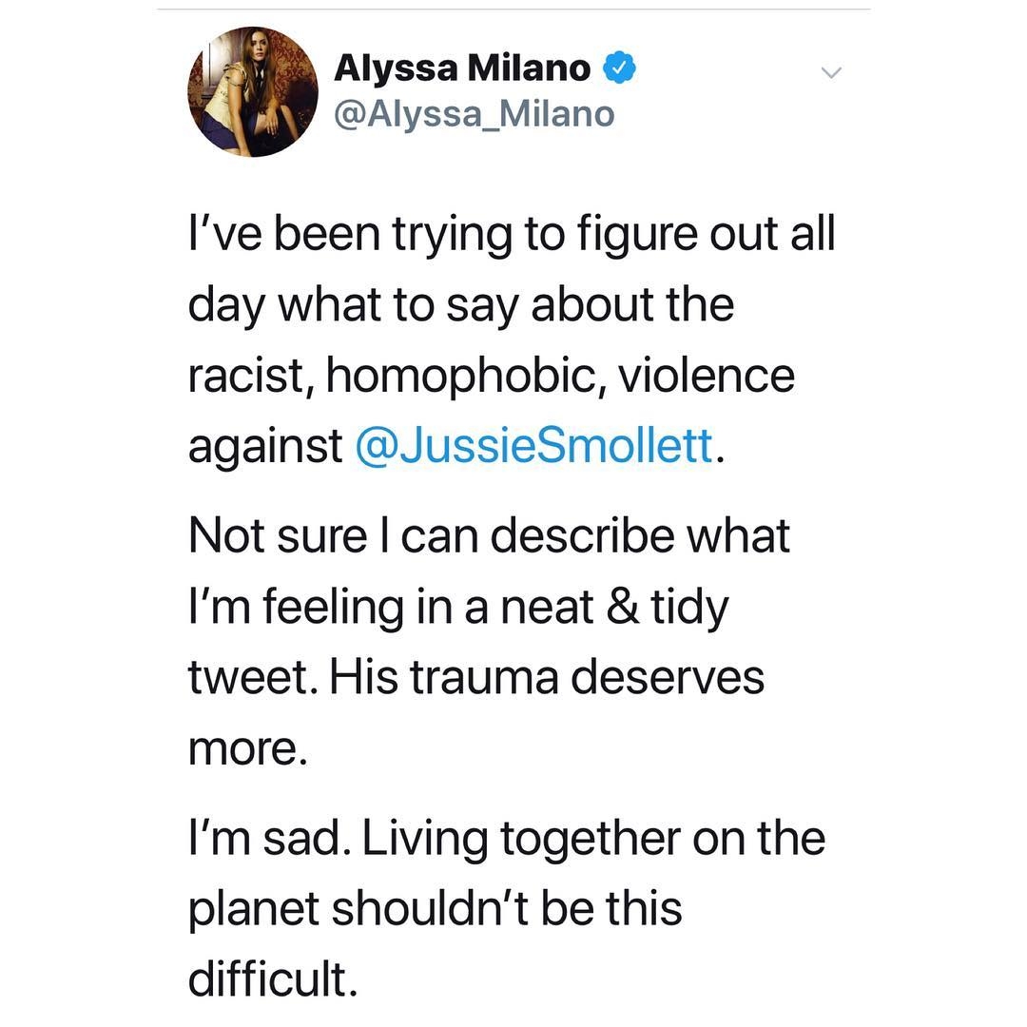1027x1027 pixels.
Task: Open the @JussieSmollett mention link
Action: 533,446
